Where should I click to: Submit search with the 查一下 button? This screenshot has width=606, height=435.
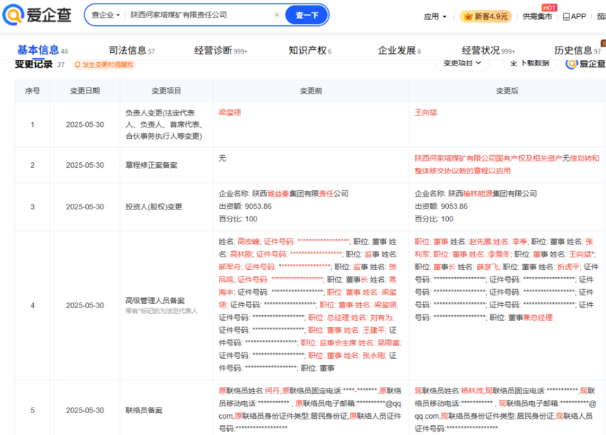coord(307,15)
